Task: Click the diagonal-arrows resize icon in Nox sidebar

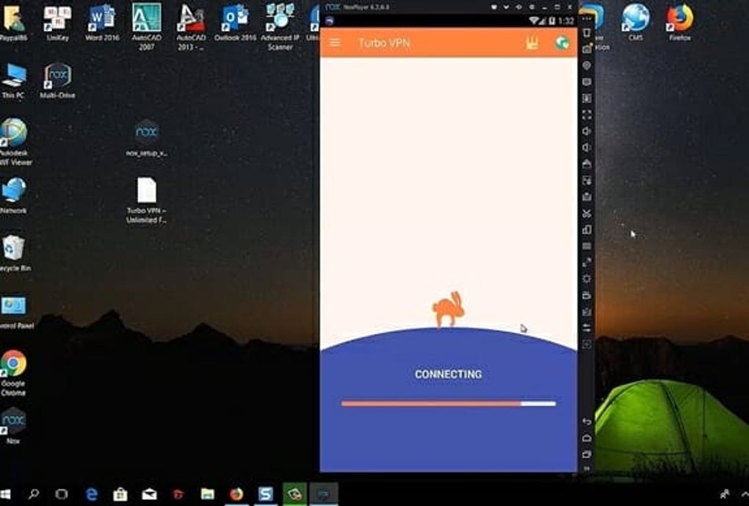Action: (587, 262)
